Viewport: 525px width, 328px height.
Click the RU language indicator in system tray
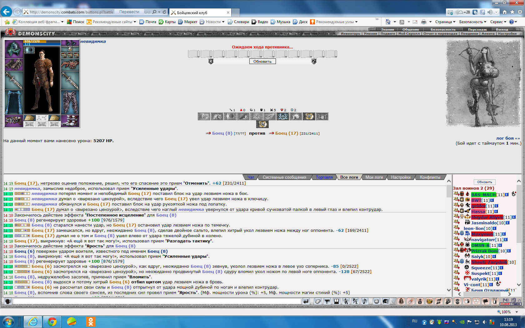[x=415, y=321]
